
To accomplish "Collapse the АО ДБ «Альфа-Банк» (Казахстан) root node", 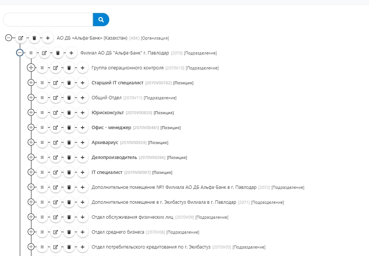I will [x=9, y=38].
